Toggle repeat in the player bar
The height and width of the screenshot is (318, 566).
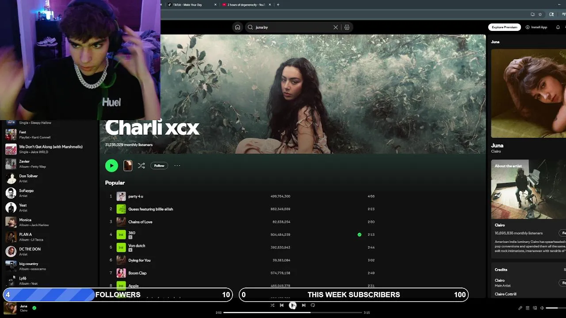click(313, 305)
